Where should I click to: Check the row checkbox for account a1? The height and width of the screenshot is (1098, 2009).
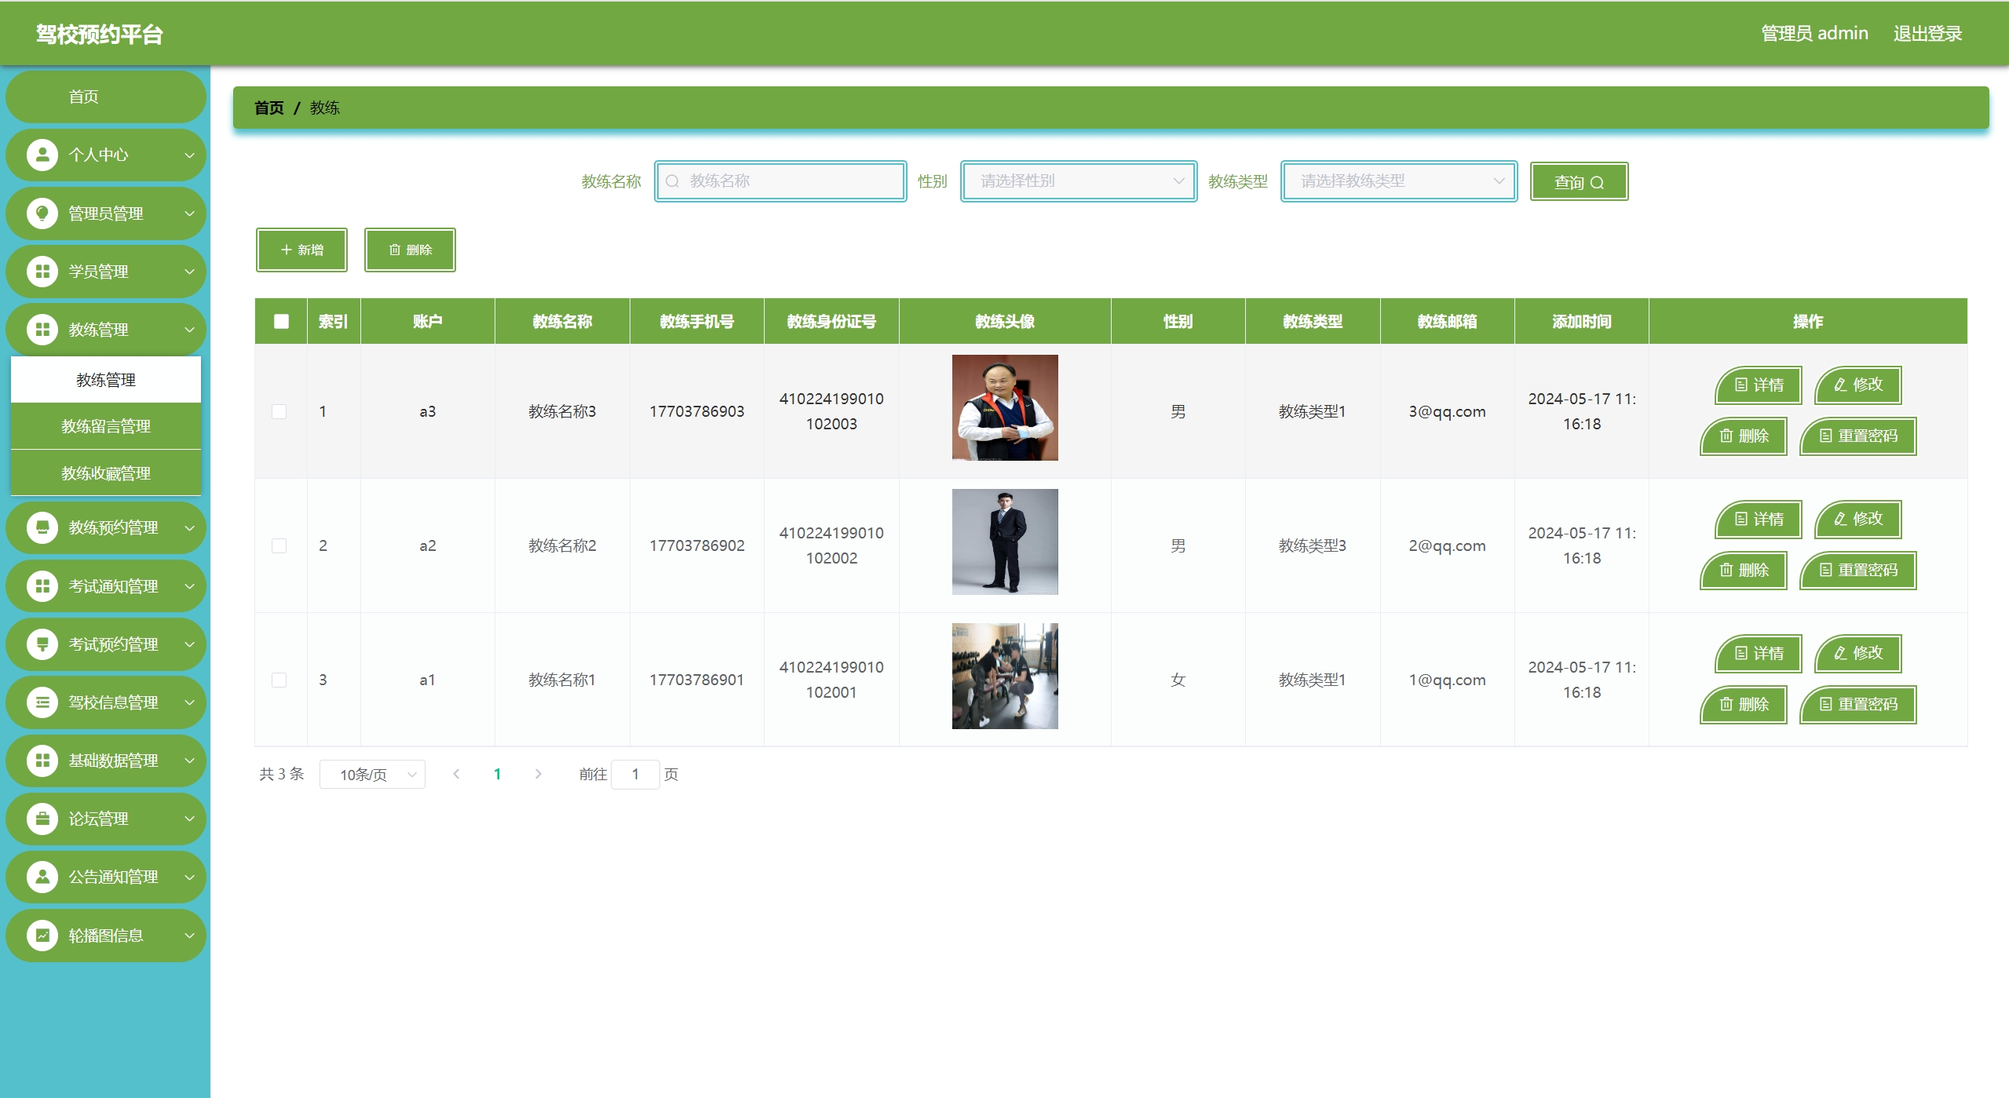pyautogui.click(x=279, y=680)
